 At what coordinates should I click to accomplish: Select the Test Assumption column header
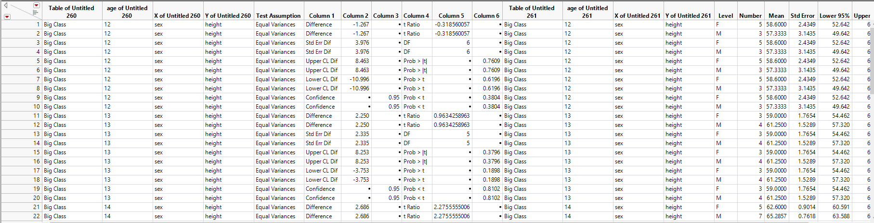pyautogui.click(x=278, y=16)
